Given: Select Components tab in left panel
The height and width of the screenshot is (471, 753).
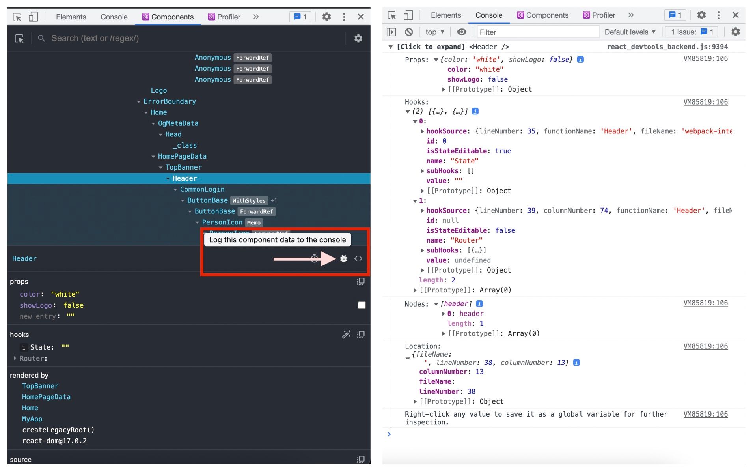Looking at the screenshot, I should [168, 17].
